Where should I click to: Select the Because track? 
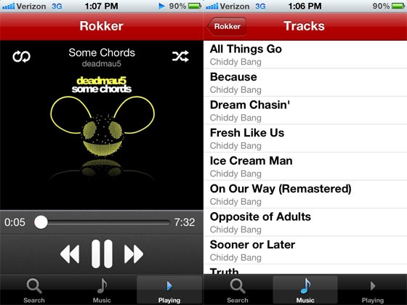(305, 83)
